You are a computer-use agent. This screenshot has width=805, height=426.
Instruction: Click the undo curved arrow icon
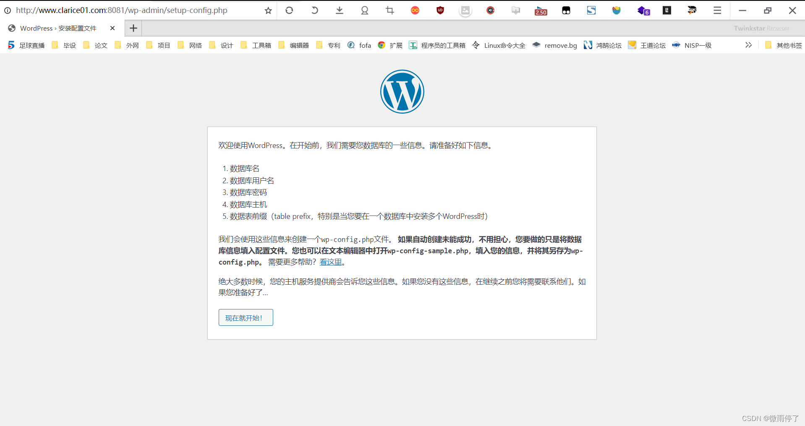314,10
